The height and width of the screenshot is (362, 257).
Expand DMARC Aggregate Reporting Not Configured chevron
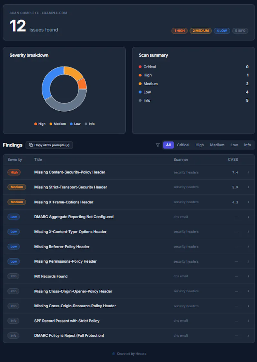click(248, 217)
